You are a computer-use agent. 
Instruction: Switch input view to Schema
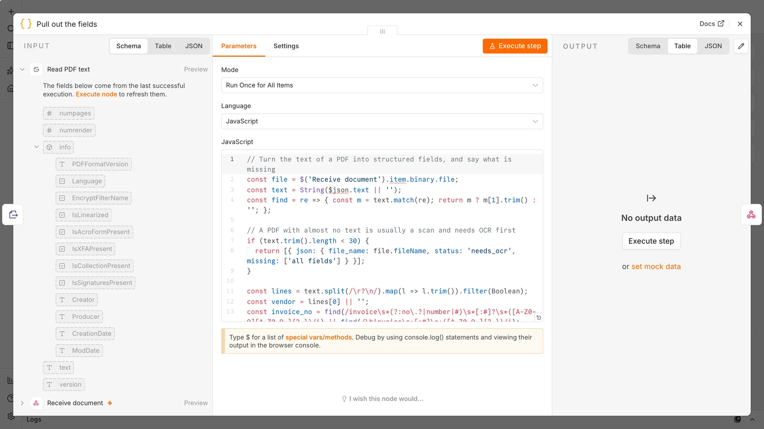(x=129, y=46)
